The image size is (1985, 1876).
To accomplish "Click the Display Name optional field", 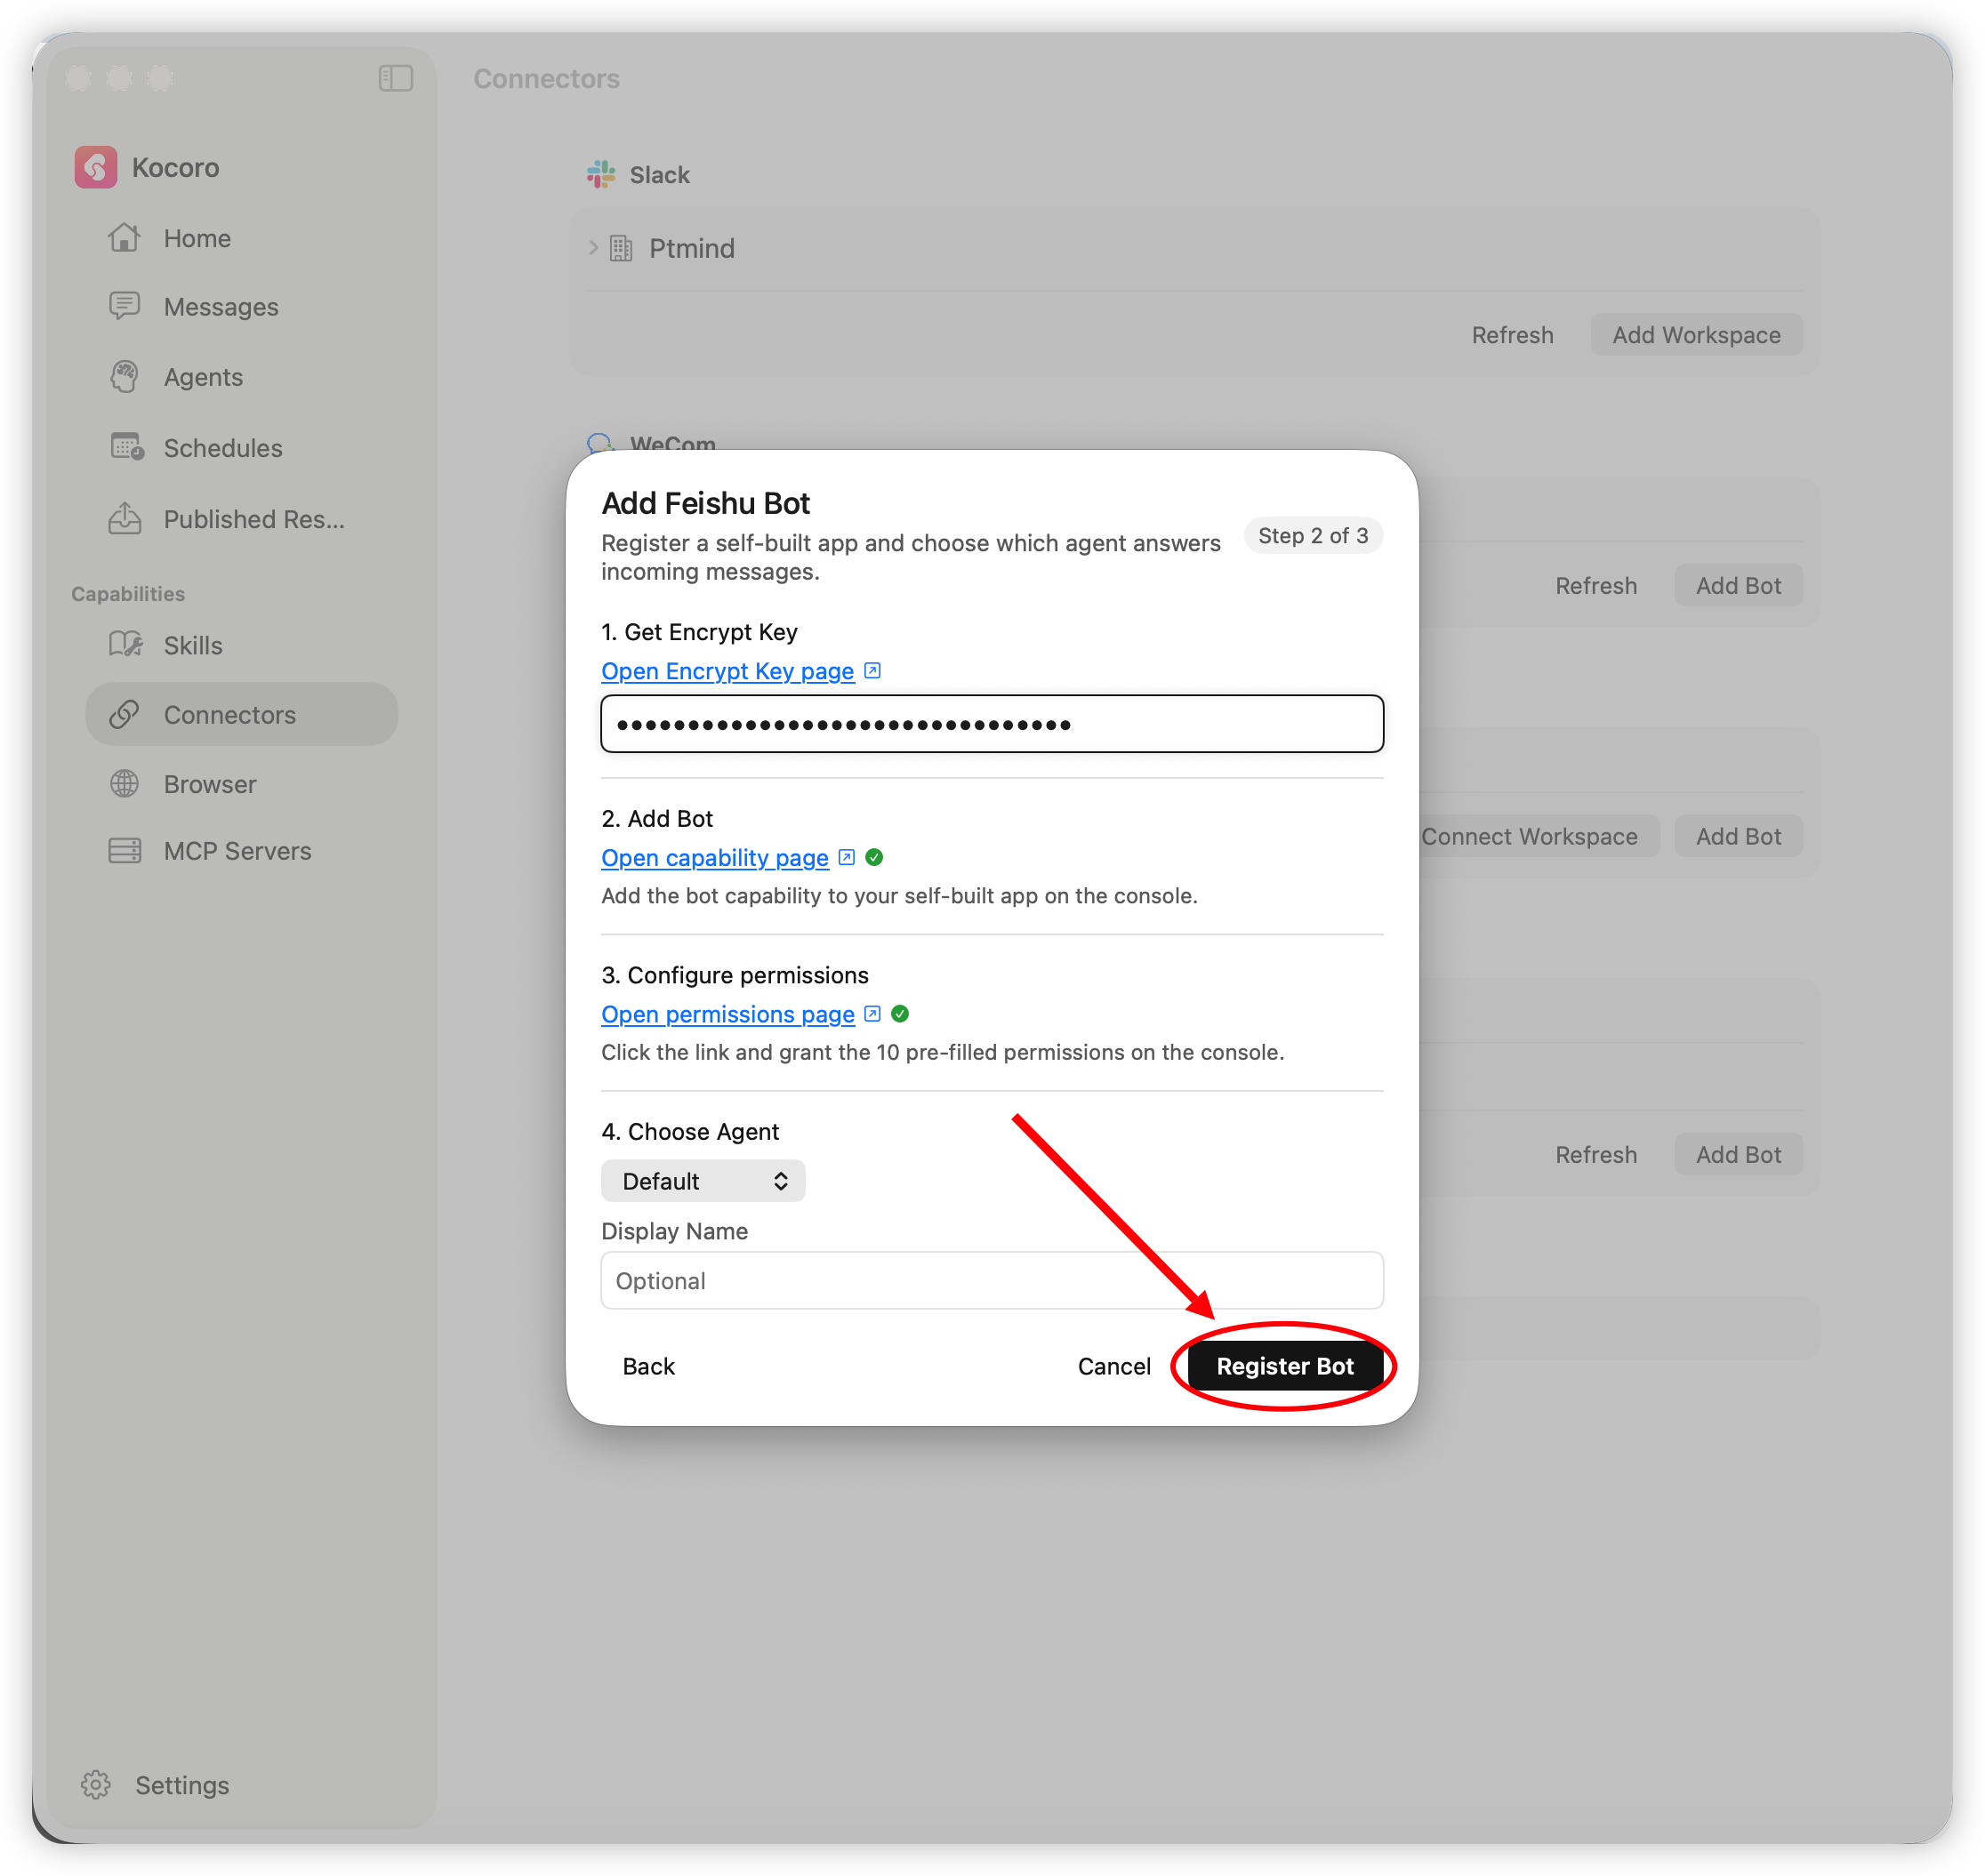I will (992, 1280).
